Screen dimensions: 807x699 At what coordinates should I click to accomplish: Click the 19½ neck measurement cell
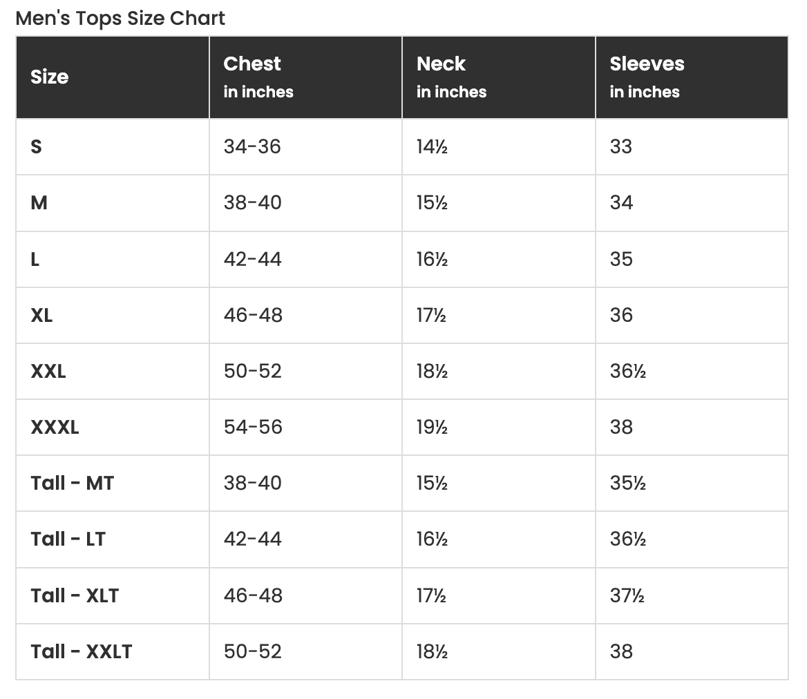pyautogui.click(x=432, y=428)
